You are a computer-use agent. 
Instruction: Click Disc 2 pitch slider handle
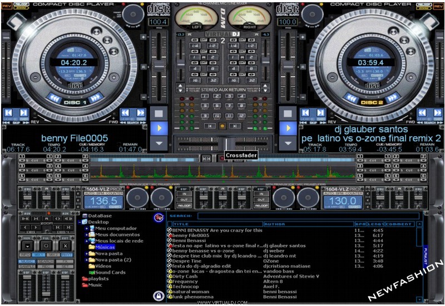288,66
